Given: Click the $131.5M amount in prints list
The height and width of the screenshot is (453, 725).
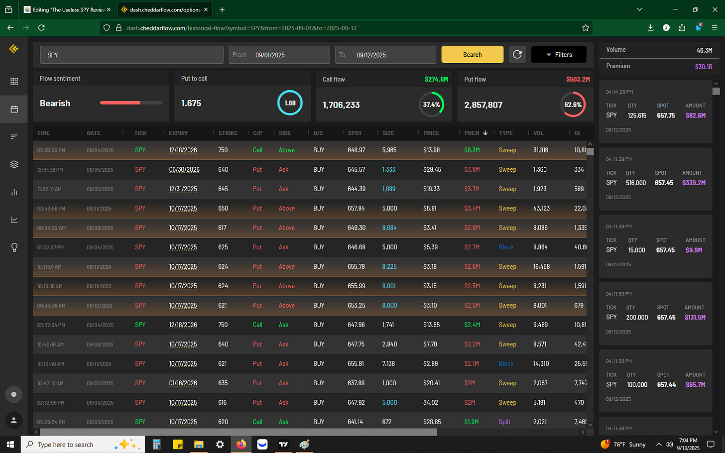Looking at the screenshot, I should (695, 317).
